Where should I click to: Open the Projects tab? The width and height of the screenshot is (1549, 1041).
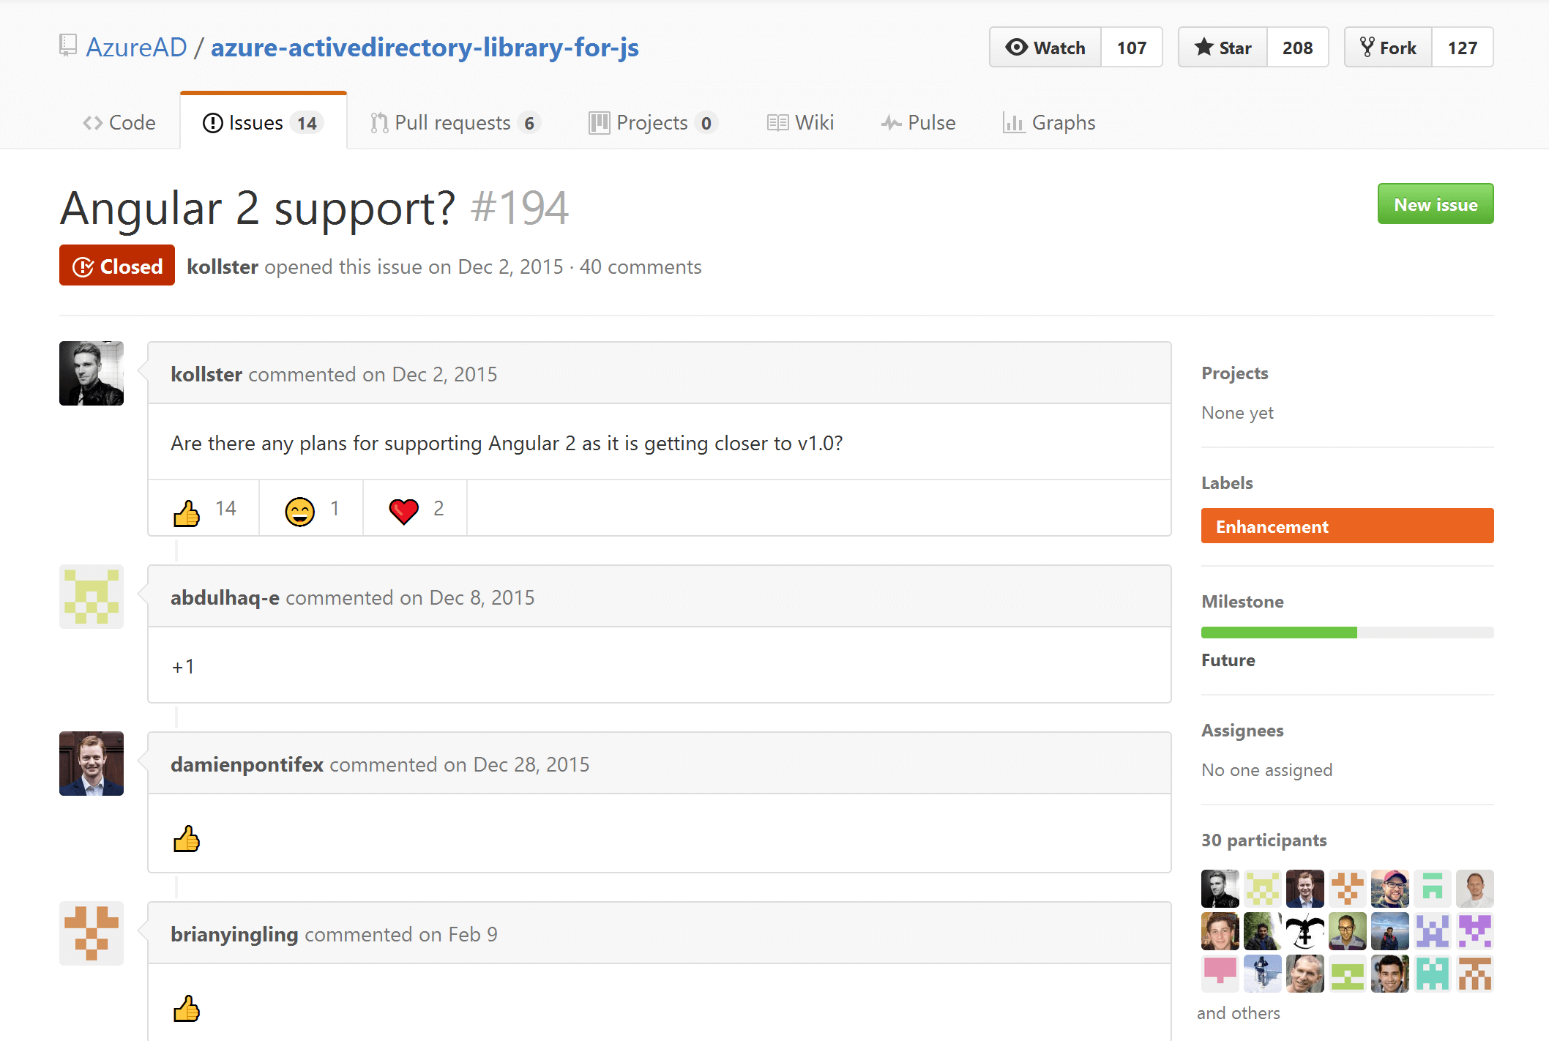coord(653,122)
